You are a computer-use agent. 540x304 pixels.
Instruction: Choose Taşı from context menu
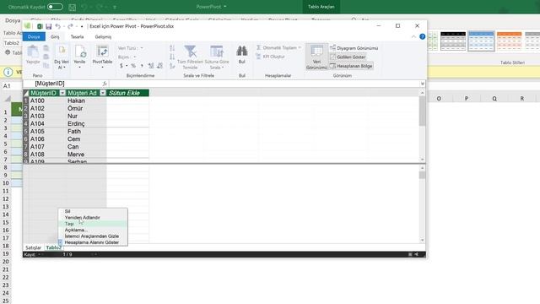pos(93,224)
